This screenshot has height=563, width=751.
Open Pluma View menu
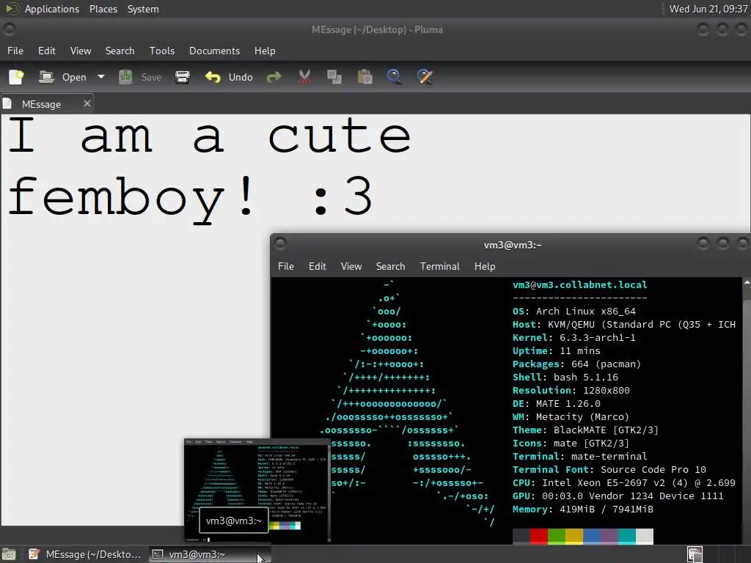coord(81,51)
